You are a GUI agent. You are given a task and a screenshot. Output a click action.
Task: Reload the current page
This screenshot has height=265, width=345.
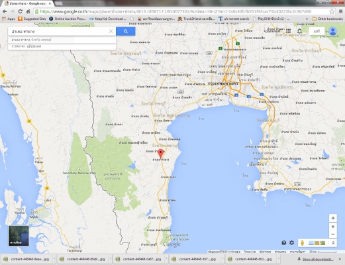[x=21, y=11]
